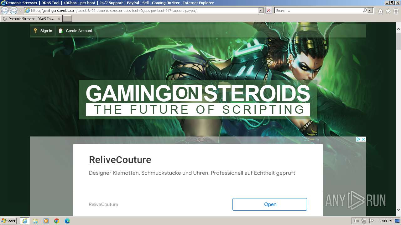Click the vertical scrollbar thumb
Viewport: 401px width, 225px height.
pyautogui.click(x=398, y=41)
